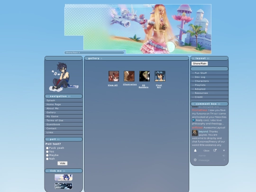The height and width of the screenshot is (192, 256).
Task: Click the emoji smiley icon beside message field
Action: [x=195, y=160]
